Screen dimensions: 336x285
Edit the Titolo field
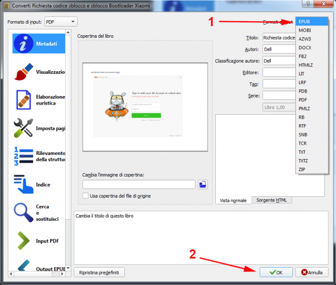coord(279,38)
